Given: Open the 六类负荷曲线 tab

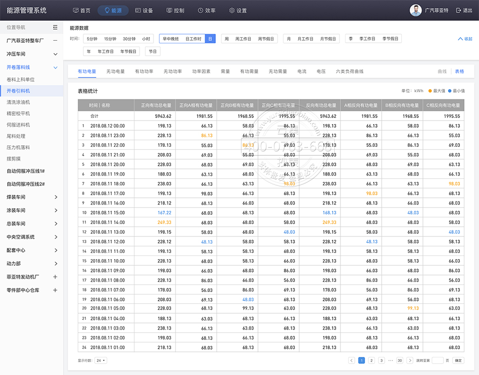Looking at the screenshot, I should pos(349,72).
